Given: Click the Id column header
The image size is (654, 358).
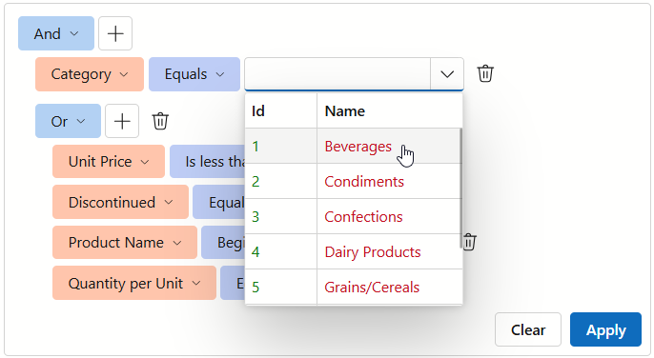Looking at the screenshot, I should pyautogui.click(x=280, y=110).
